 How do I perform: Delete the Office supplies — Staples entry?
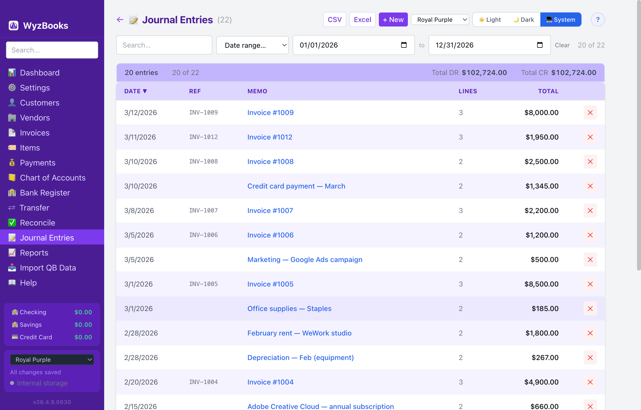590,308
